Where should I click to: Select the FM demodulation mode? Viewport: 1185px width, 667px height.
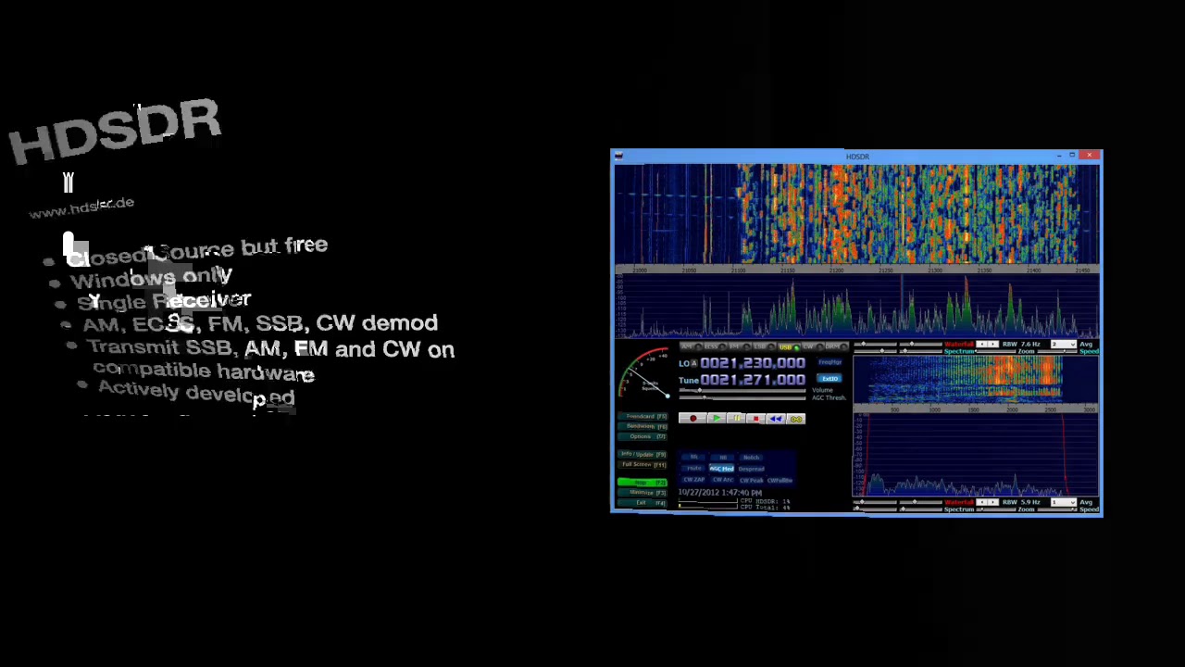pos(740,346)
